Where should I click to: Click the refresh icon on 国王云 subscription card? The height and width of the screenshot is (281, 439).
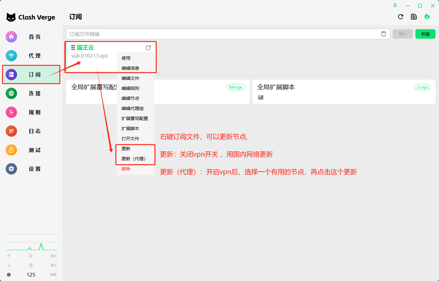(148, 48)
